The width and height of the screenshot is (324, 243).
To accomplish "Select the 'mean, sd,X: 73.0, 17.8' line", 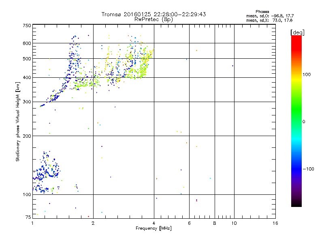I will click(x=269, y=20).
